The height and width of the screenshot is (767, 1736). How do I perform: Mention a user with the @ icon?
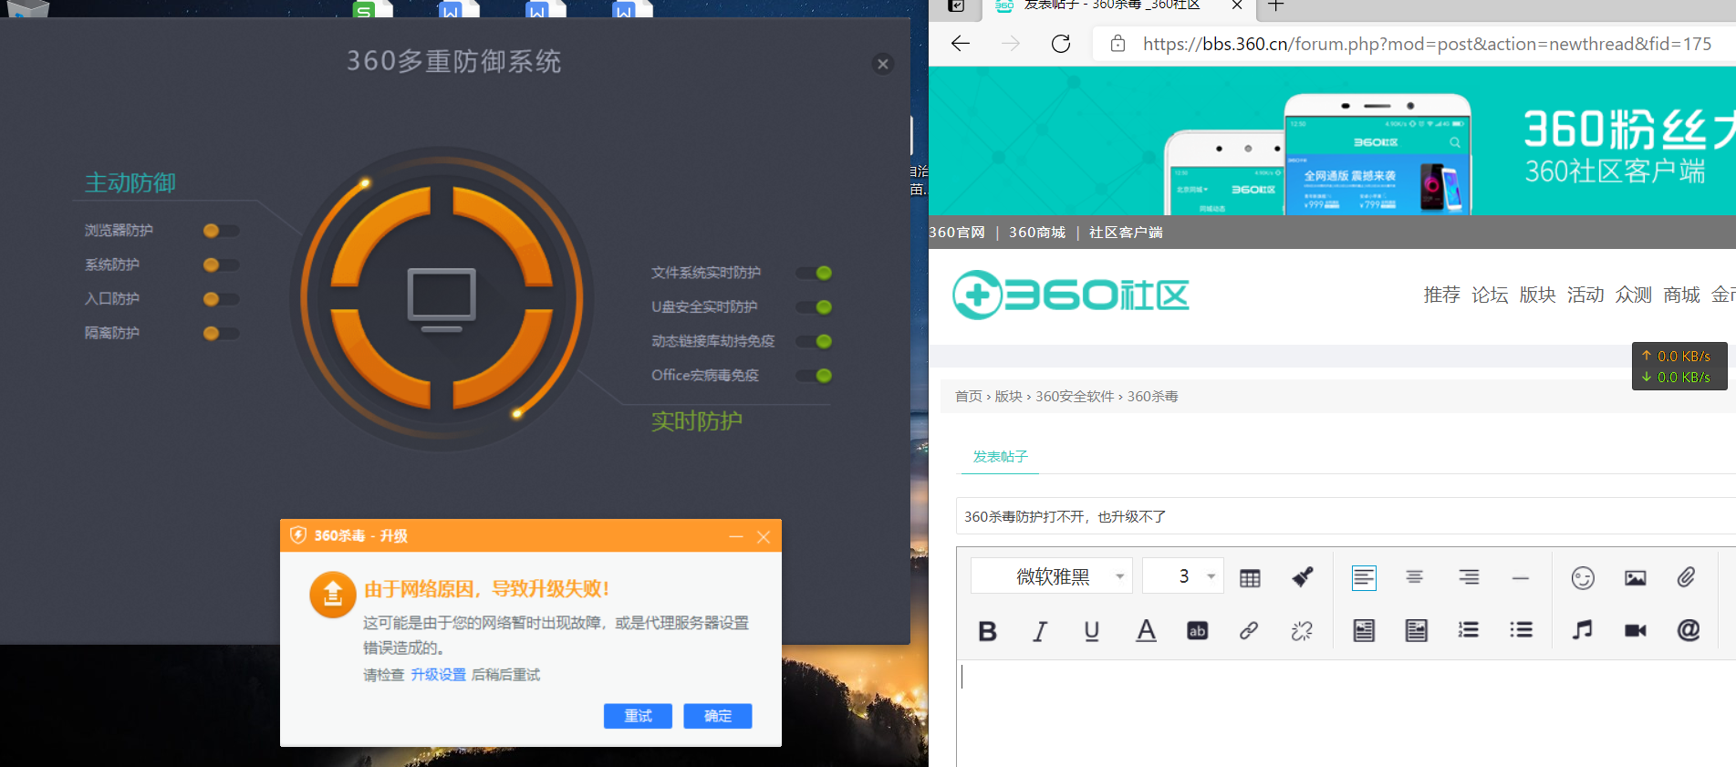(1689, 630)
